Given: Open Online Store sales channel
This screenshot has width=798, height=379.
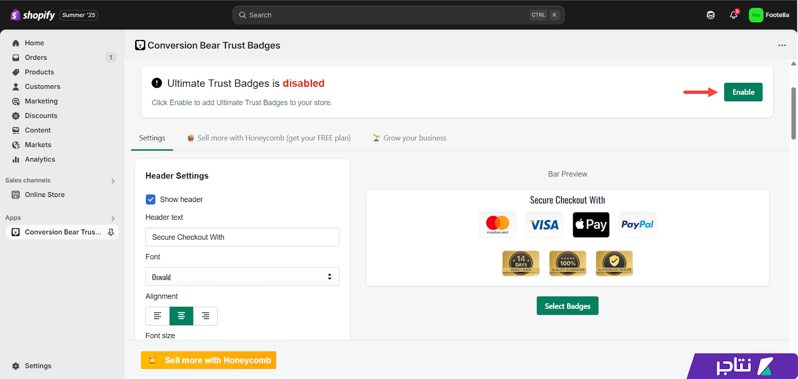Looking at the screenshot, I should pos(45,194).
